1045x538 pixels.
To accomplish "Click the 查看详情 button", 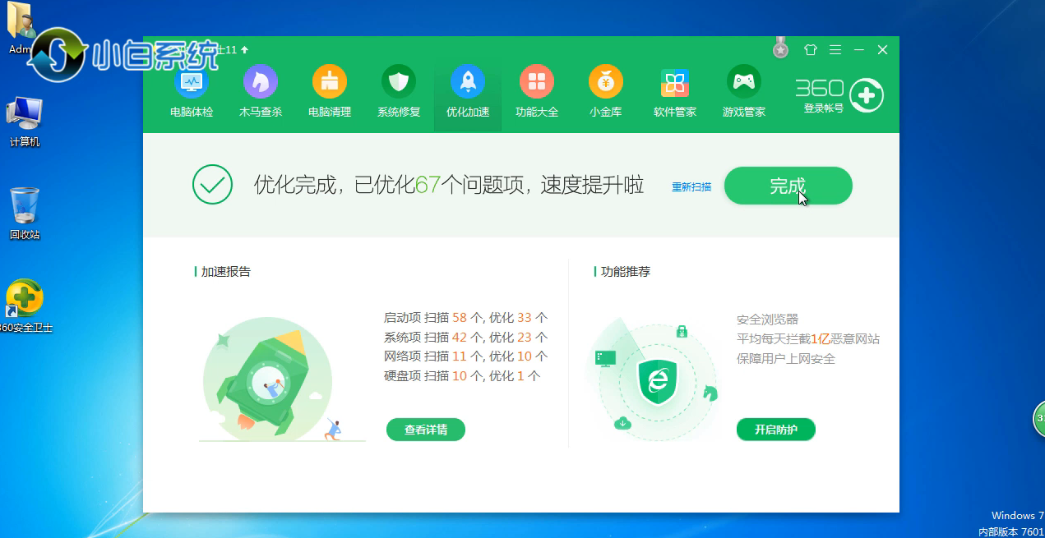I will 426,430.
